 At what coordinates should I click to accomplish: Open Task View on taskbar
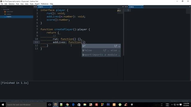(x=50, y=105)
